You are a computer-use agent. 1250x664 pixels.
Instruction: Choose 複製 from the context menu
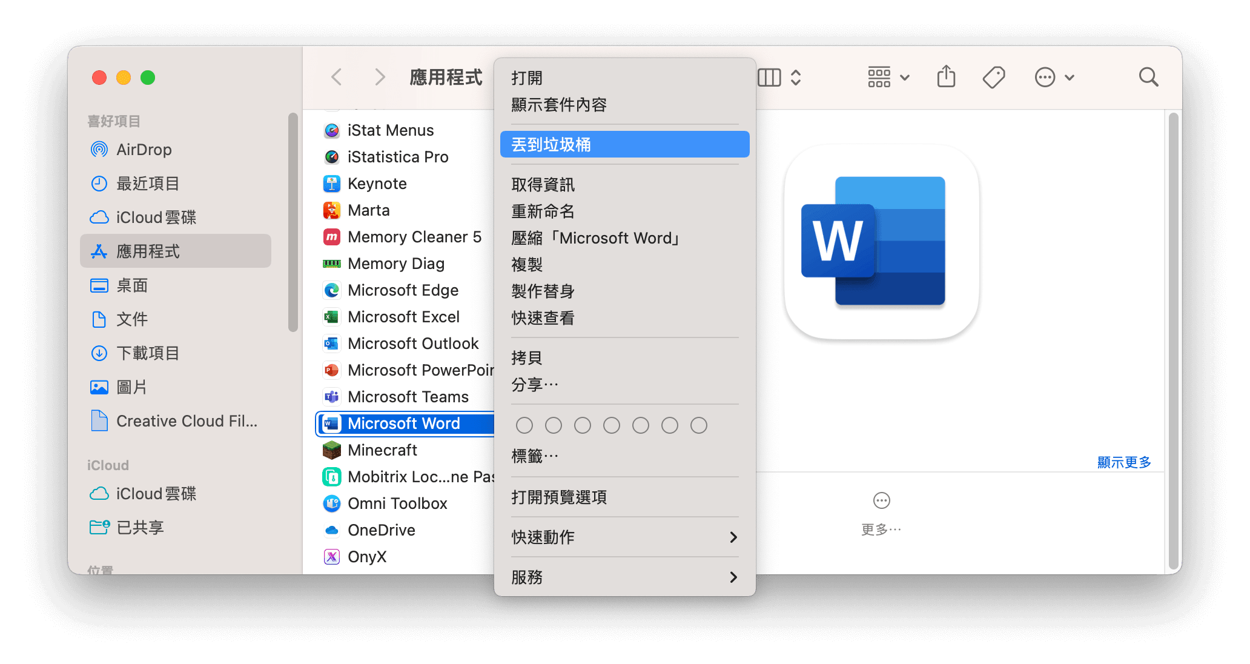(625, 265)
